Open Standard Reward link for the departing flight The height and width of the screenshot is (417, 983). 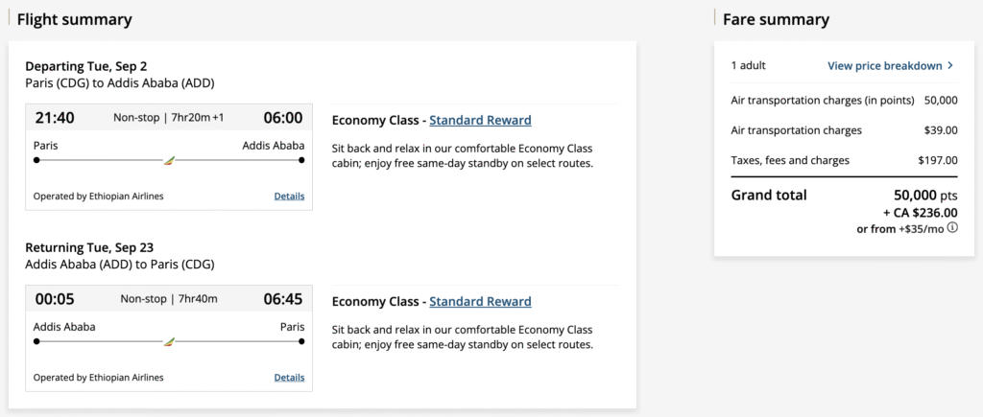pyautogui.click(x=480, y=120)
